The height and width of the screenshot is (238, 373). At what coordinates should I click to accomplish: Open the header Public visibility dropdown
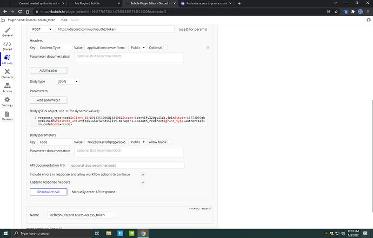(x=138, y=47)
